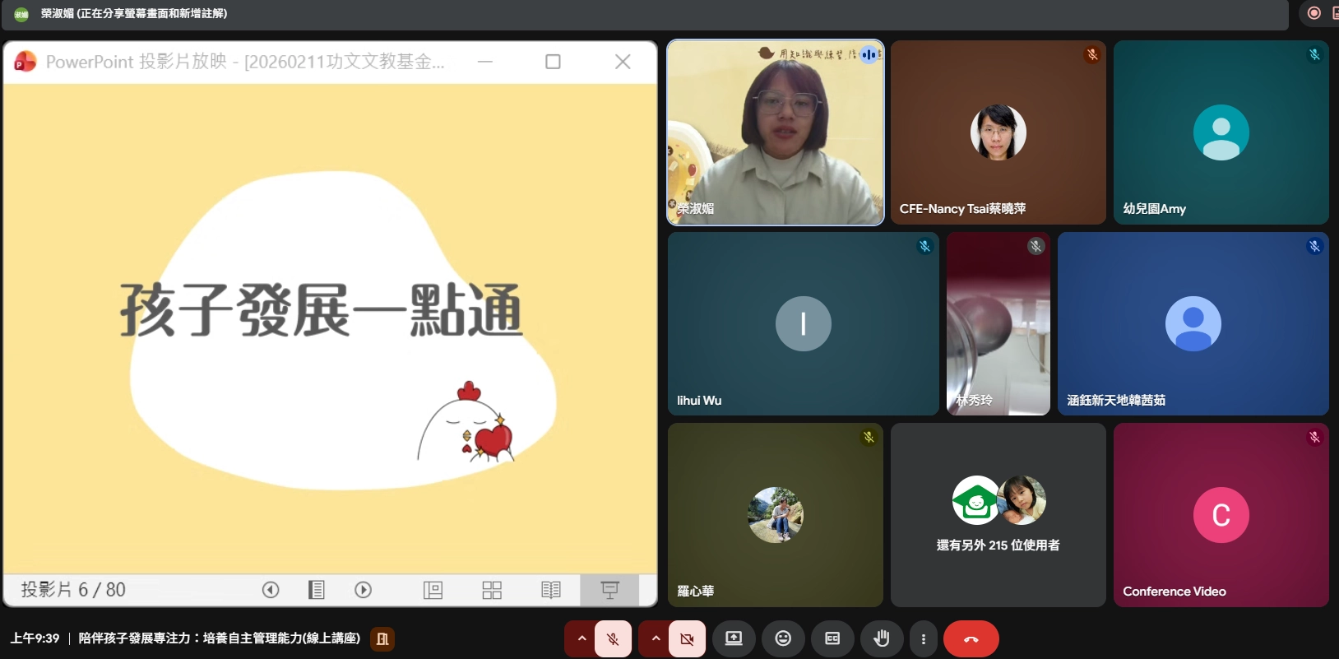Click the slideshow presentation view icon
Screen dimensions: 1339x659
coord(609,590)
